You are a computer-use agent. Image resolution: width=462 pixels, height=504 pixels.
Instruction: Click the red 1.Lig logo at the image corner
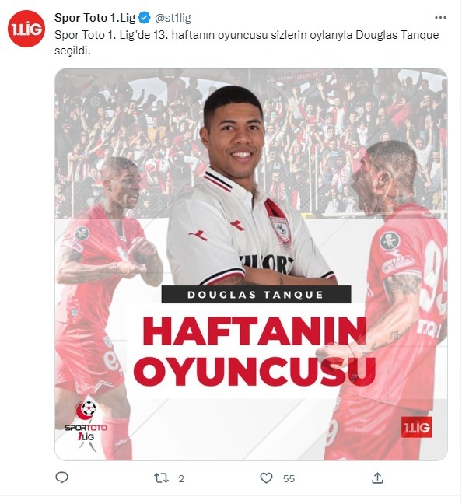tap(416, 427)
